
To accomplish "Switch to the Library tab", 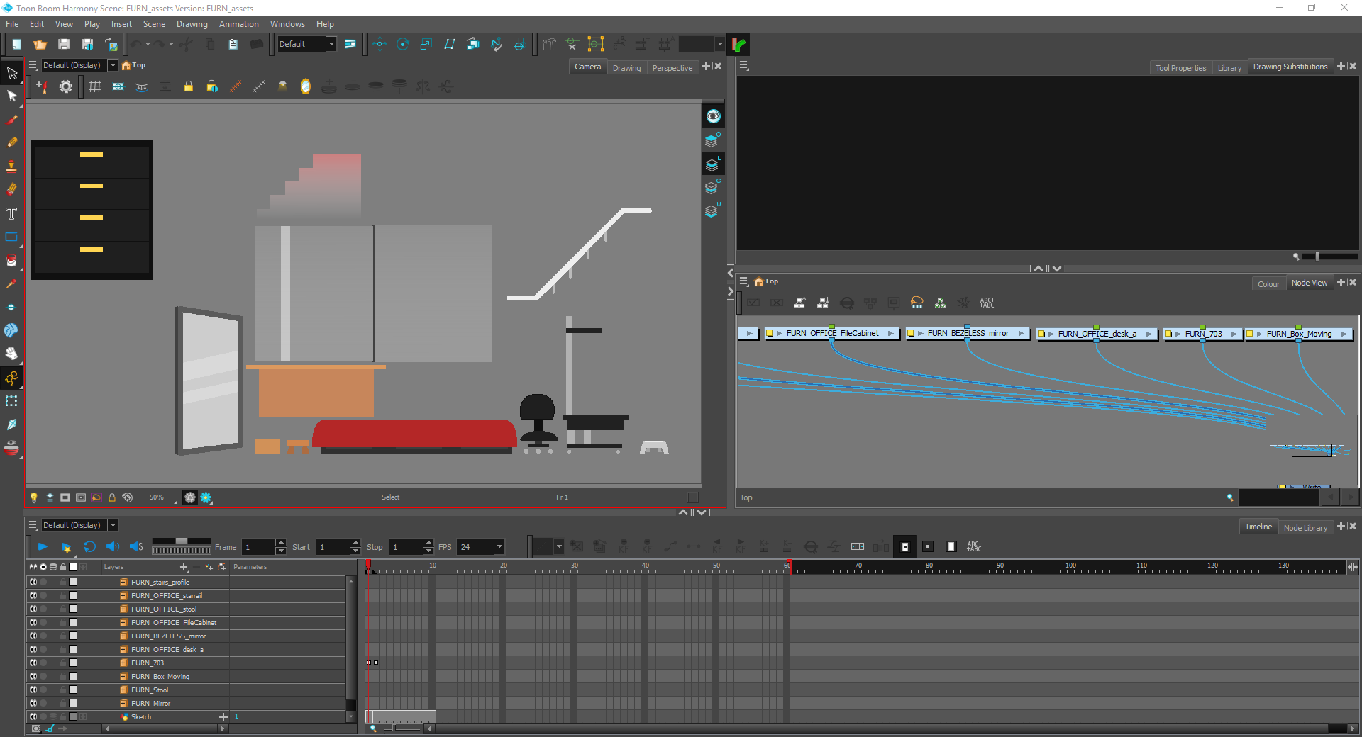I will coord(1229,68).
